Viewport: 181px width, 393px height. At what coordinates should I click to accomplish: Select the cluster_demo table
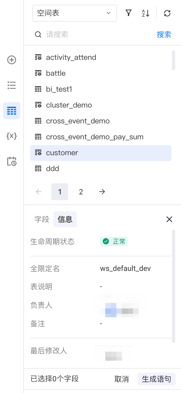click(x=101, y=105)
